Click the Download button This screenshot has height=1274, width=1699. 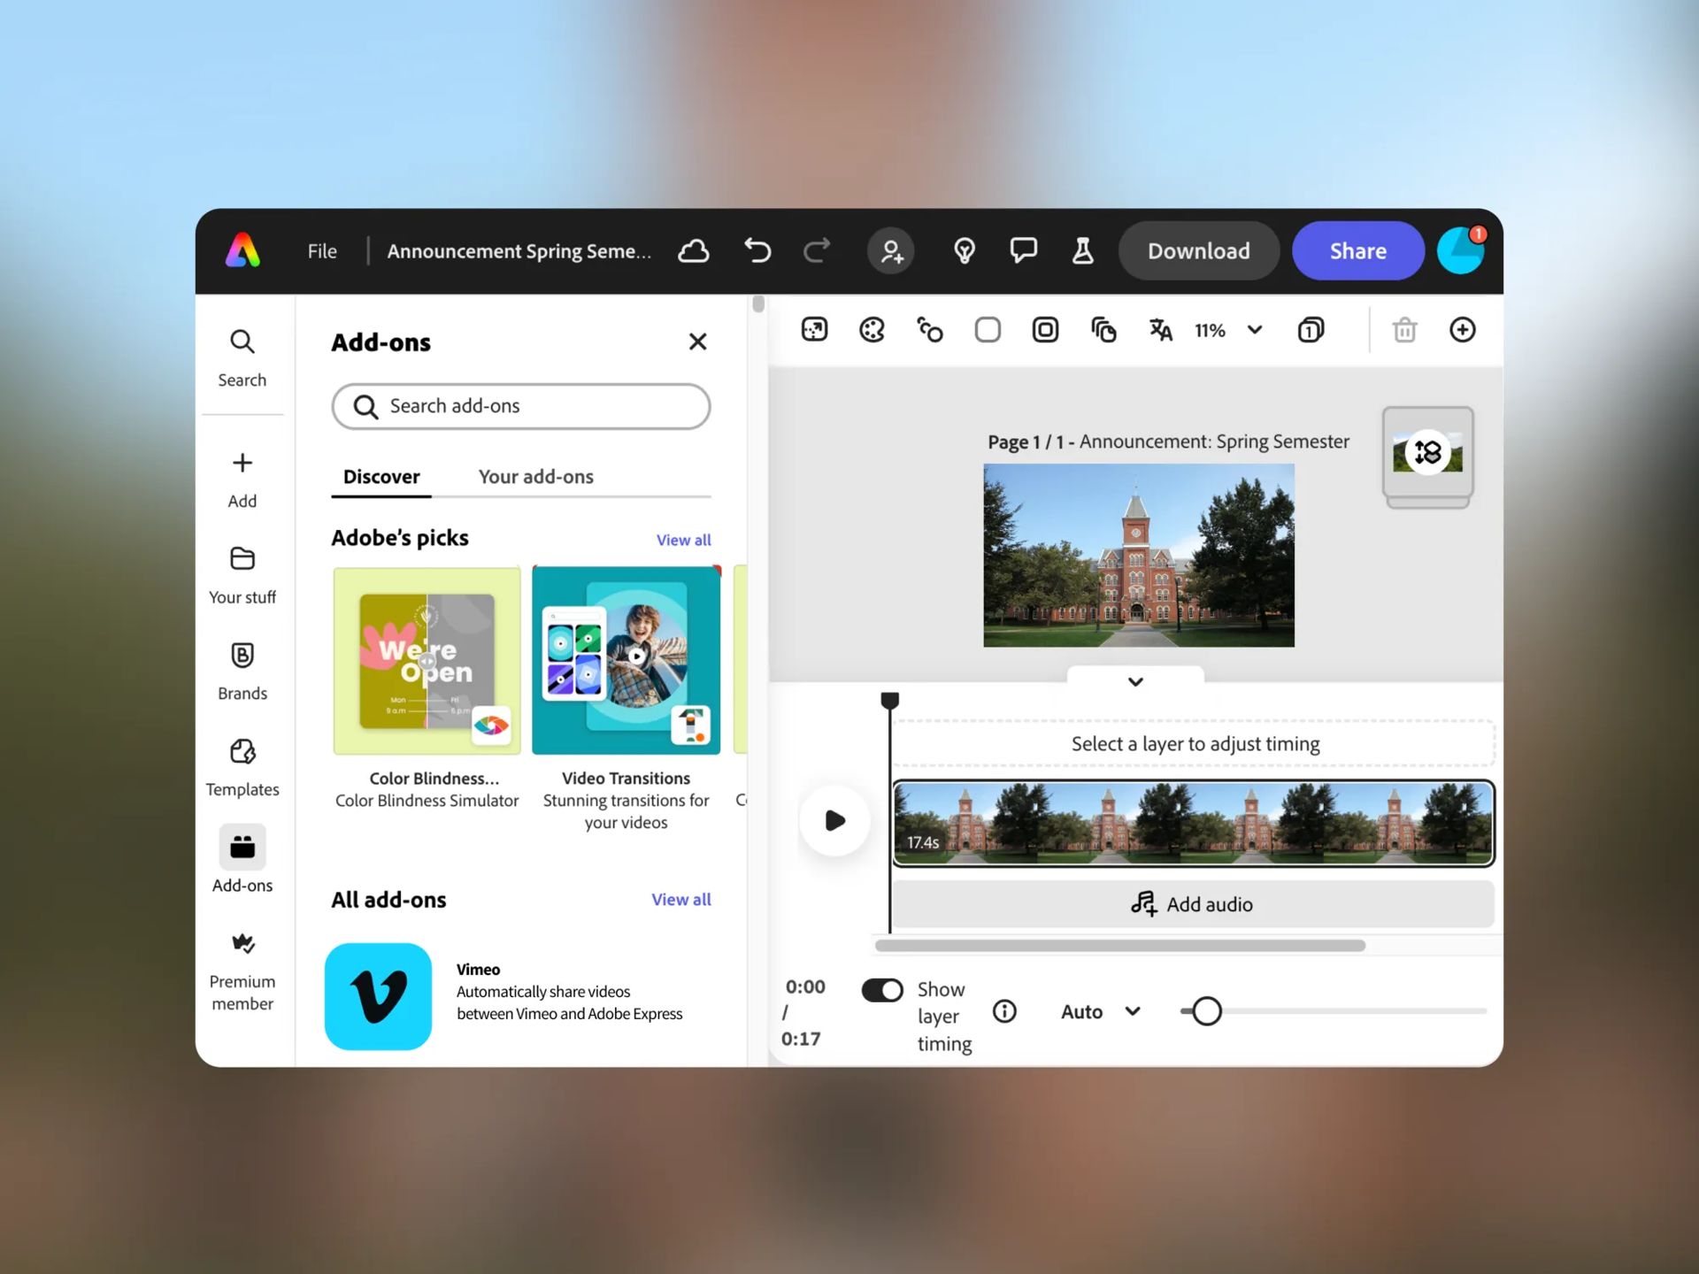pos(1198,251)
